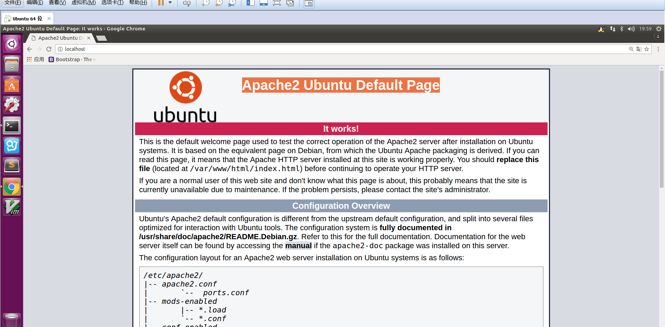
Task: Click the Ubuntu logo image
Action: click(185, 97)
